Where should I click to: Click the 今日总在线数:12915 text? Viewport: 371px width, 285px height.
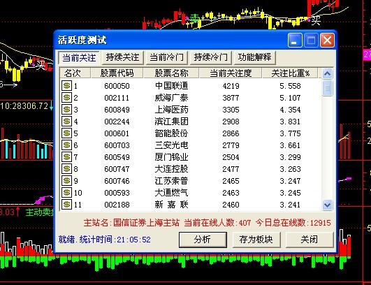(x=293, y=223)
